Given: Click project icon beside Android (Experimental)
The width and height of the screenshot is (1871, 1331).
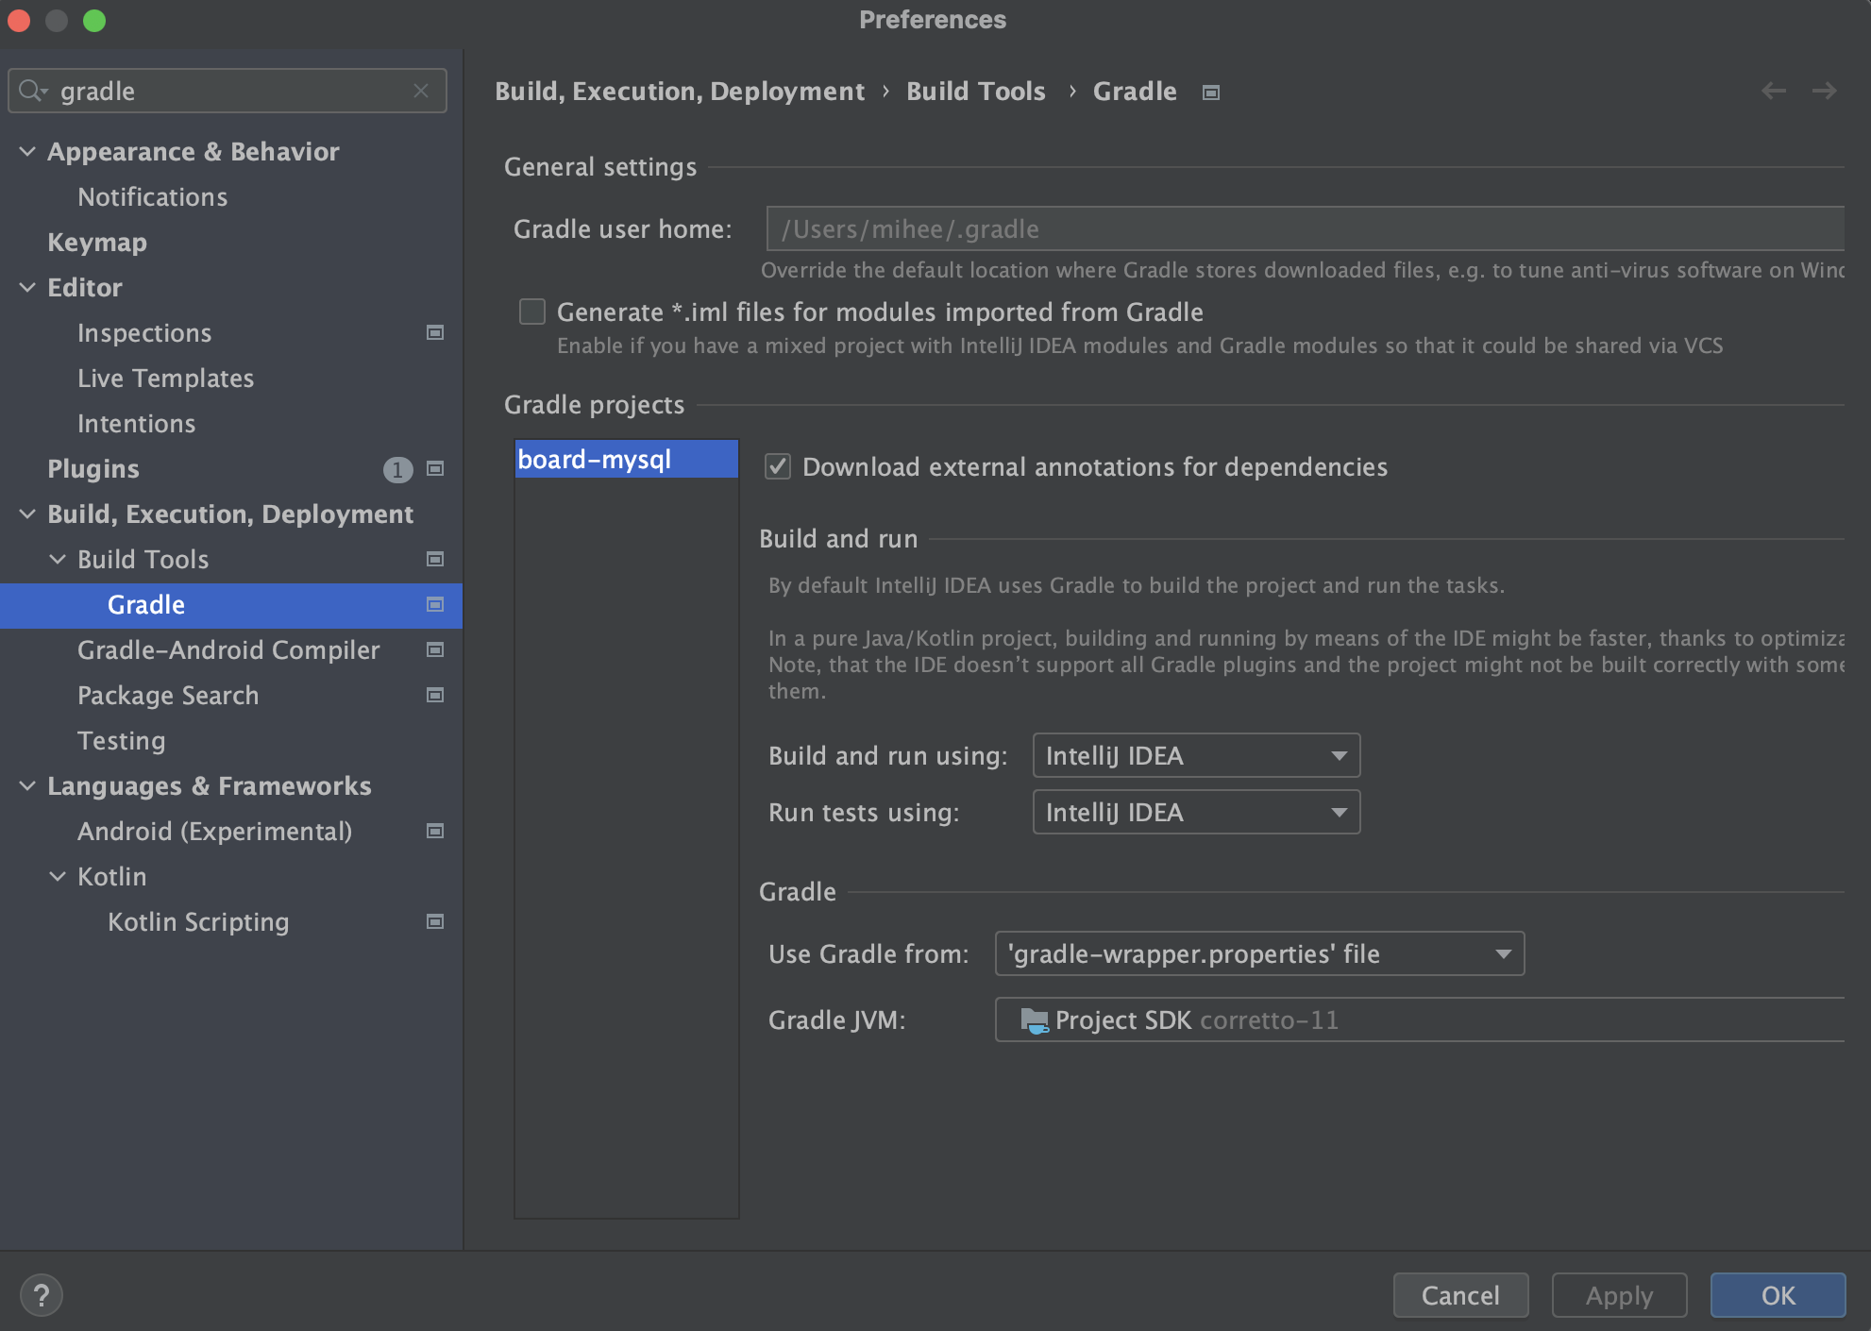Looking at the screenshot, I should (x=435, y=831).
